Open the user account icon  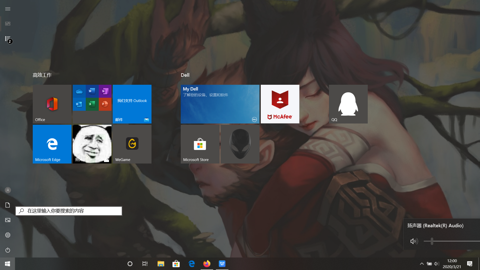pos(8,190)
